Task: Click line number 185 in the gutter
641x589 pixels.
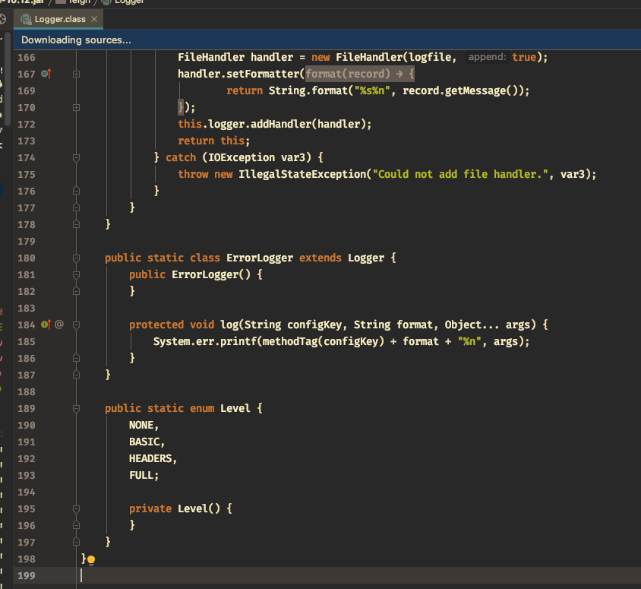Action: 27,341
